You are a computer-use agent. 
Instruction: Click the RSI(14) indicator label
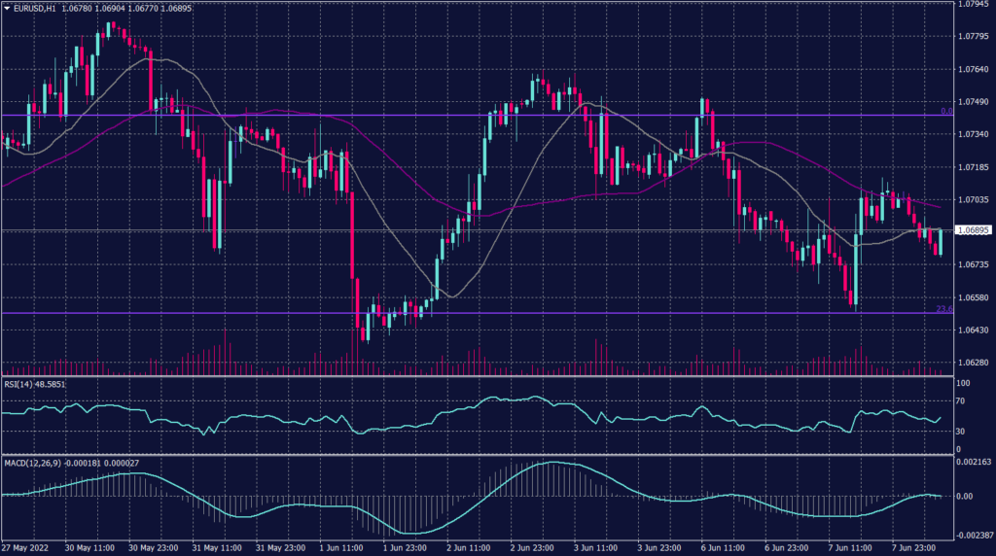click(18, 384)
